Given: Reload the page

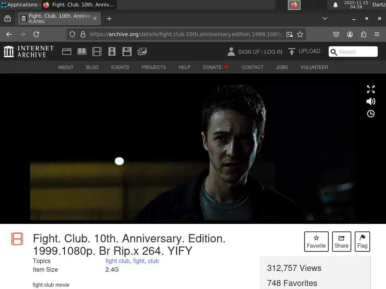Looking at the screenshot, I should tap(36, 34).
